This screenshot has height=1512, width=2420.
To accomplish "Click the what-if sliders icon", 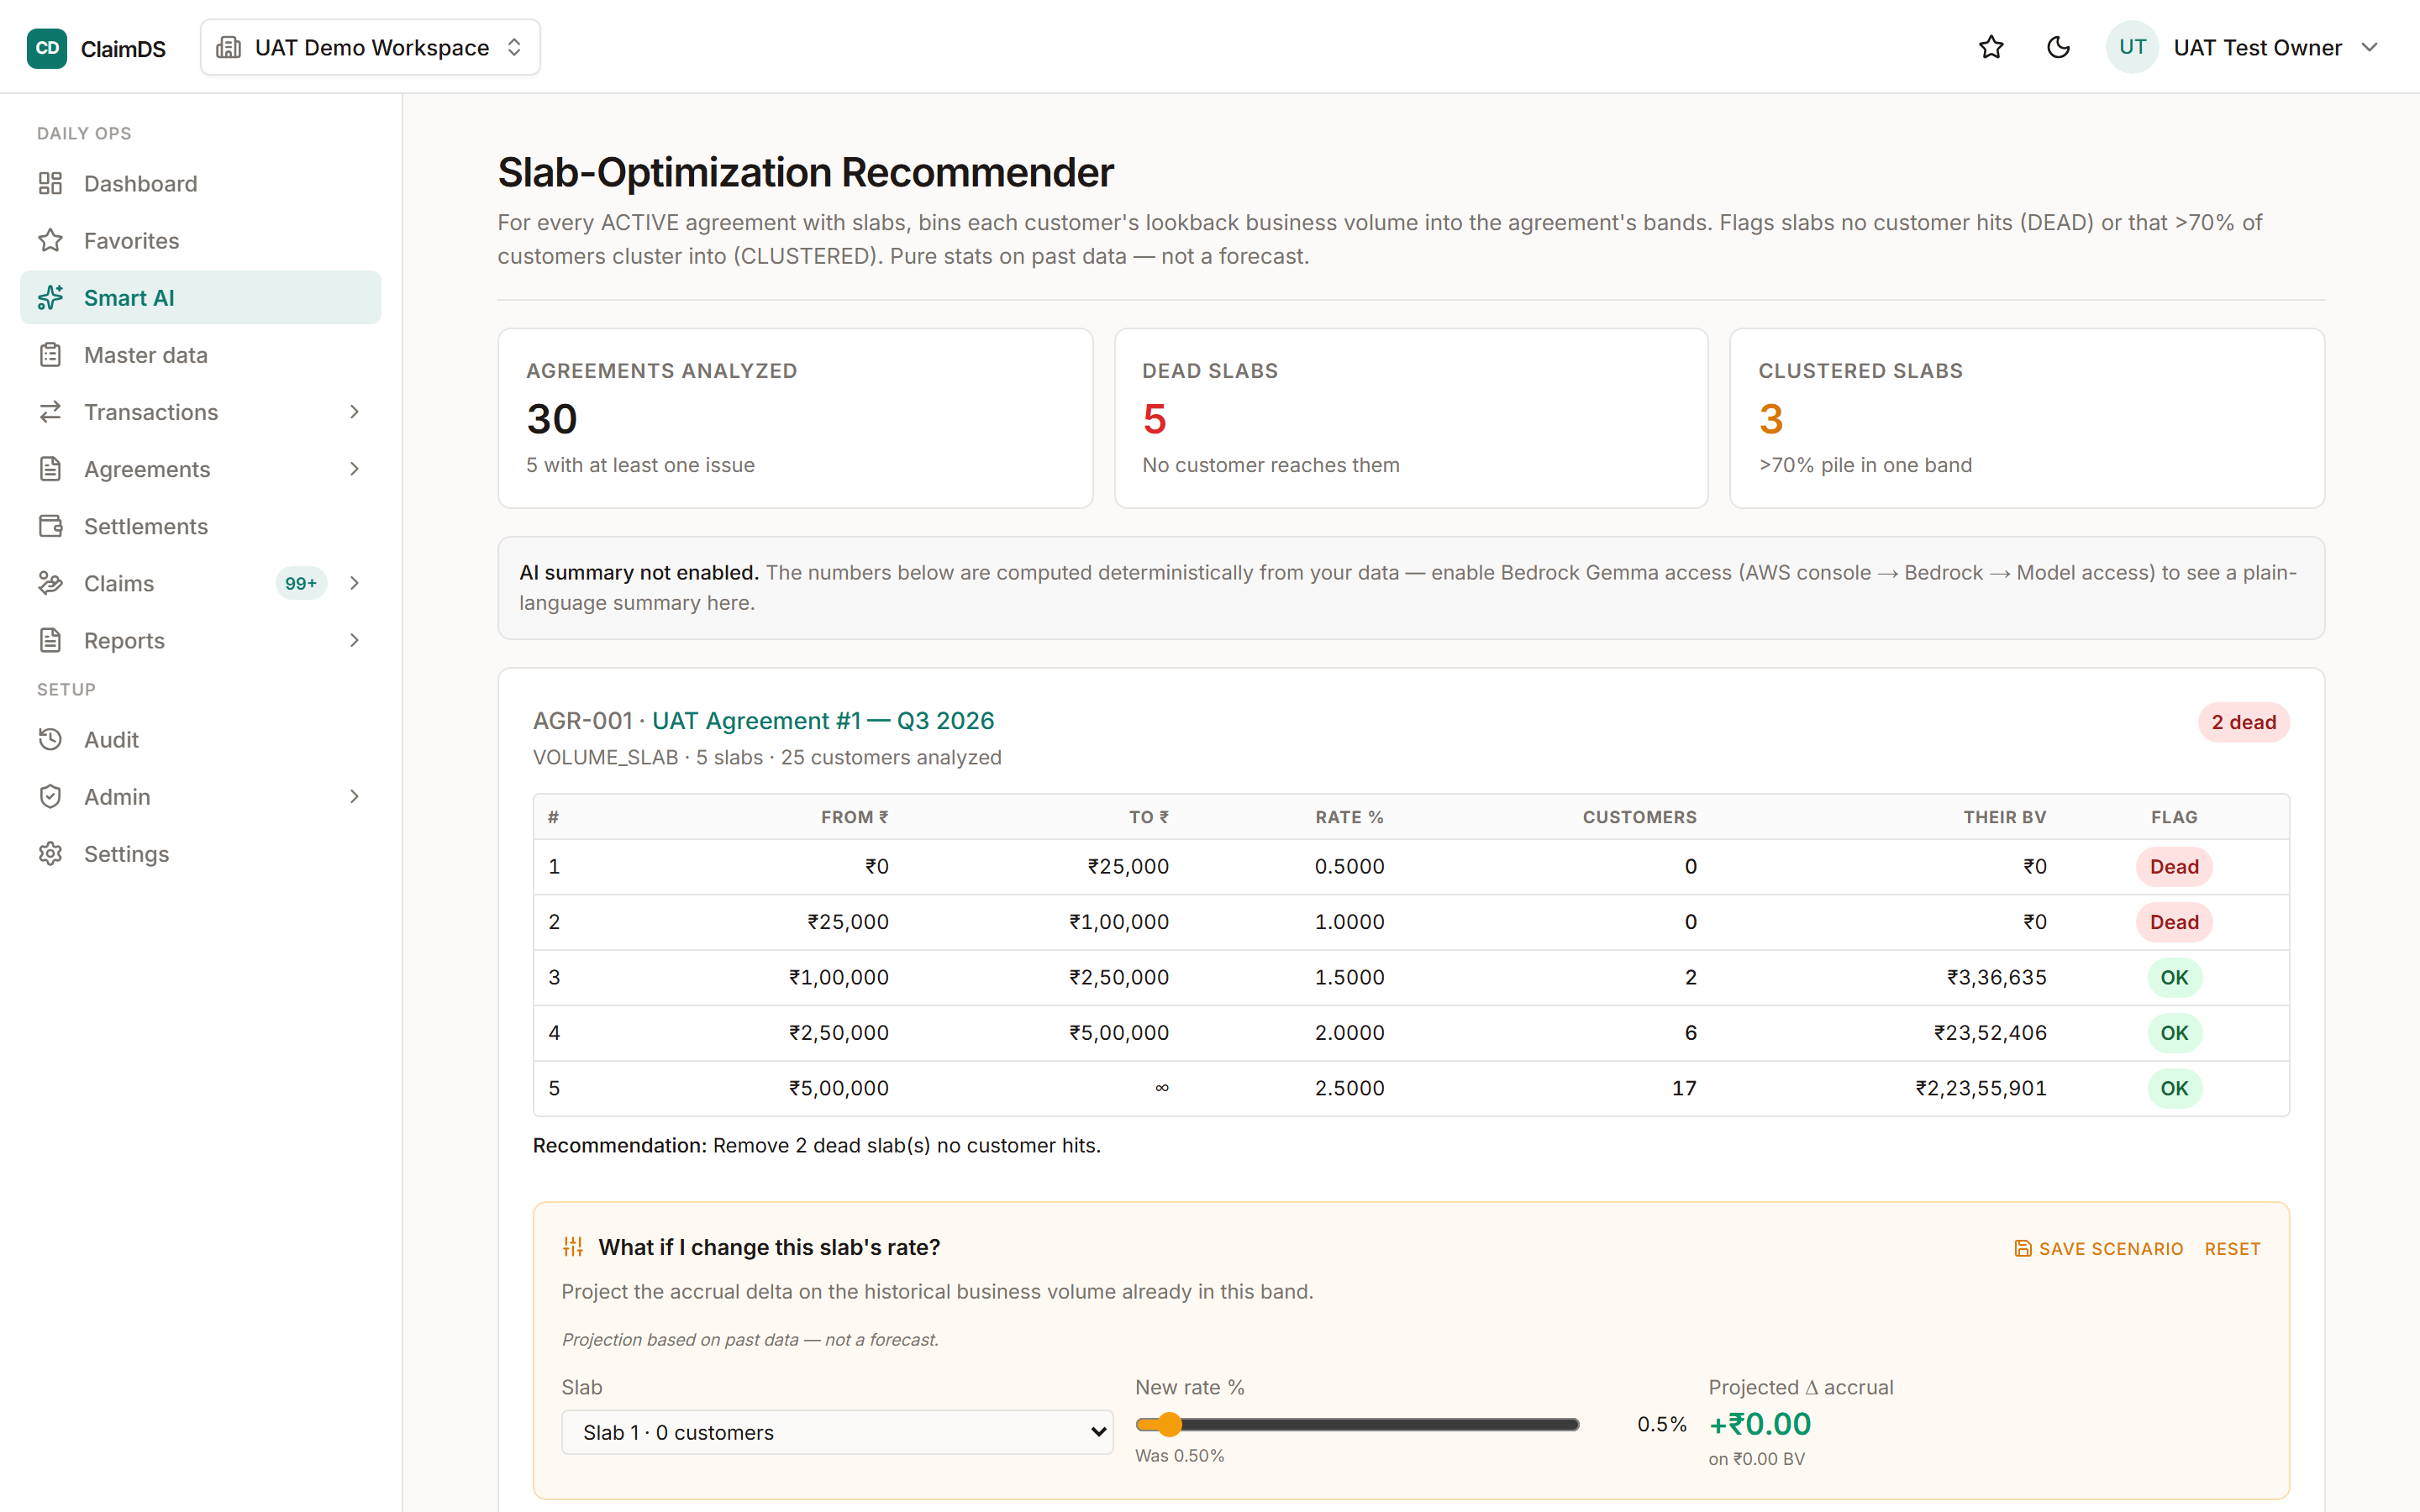I will 573,1247.
